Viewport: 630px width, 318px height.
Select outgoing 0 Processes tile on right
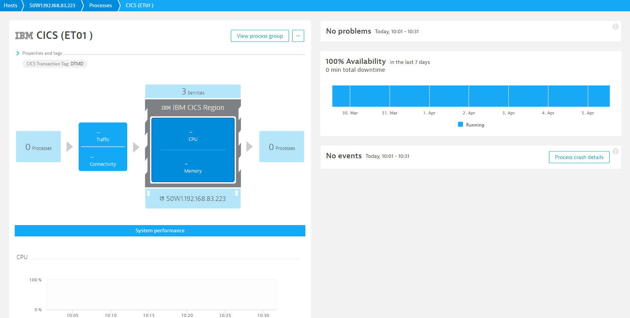[282, 147]
